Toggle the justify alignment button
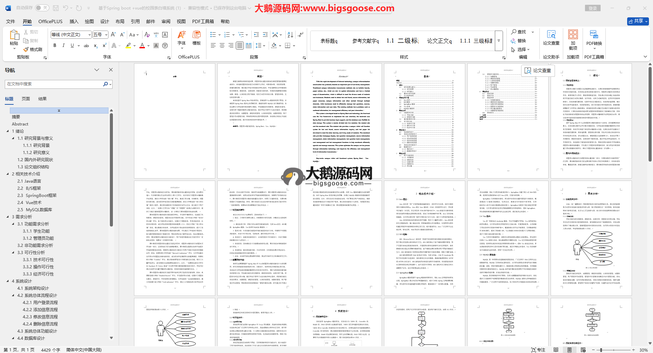The width and height of the screenshot is (653, 353). pyautogui.click(x=240, y=46)
